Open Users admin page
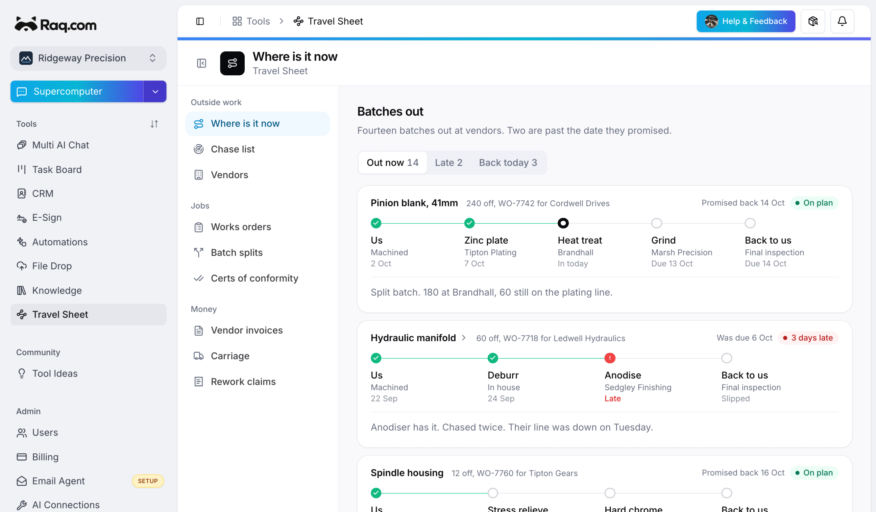This screenshot has width=876, height=512. pyautogui.click(x=88, y=432)
